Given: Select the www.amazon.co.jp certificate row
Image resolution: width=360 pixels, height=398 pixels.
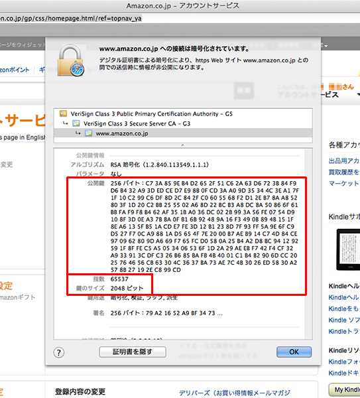Looking at the screenshot, I should pyautogui.click(x=183, y=133).
